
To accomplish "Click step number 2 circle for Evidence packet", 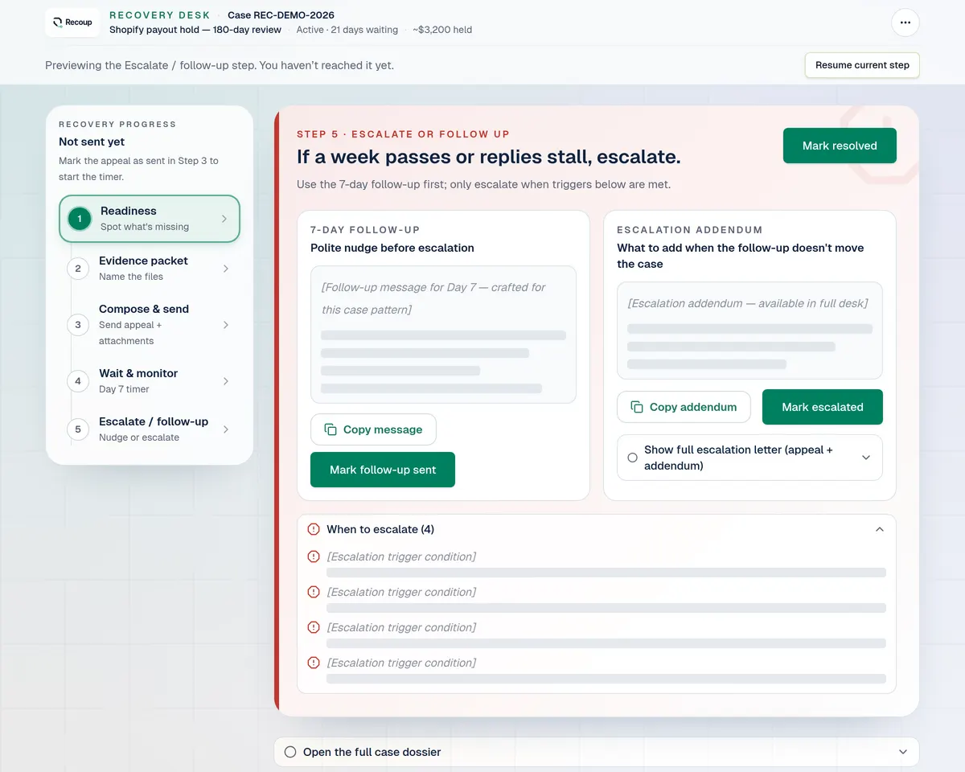I will pyautogui.click(x=78, y=269).
